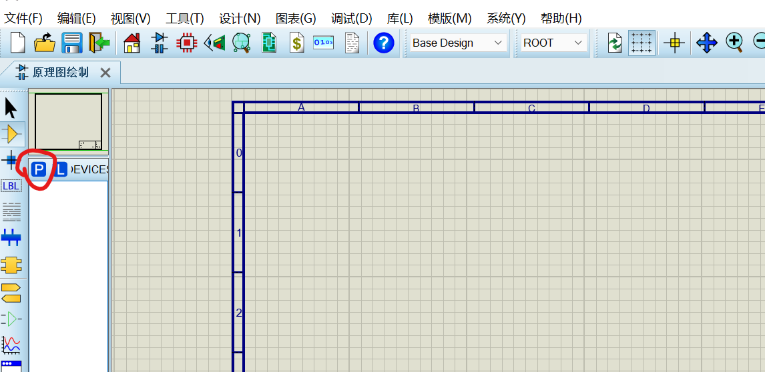
Task: Open Source Code 0101 icon
Action: [324, 43]
